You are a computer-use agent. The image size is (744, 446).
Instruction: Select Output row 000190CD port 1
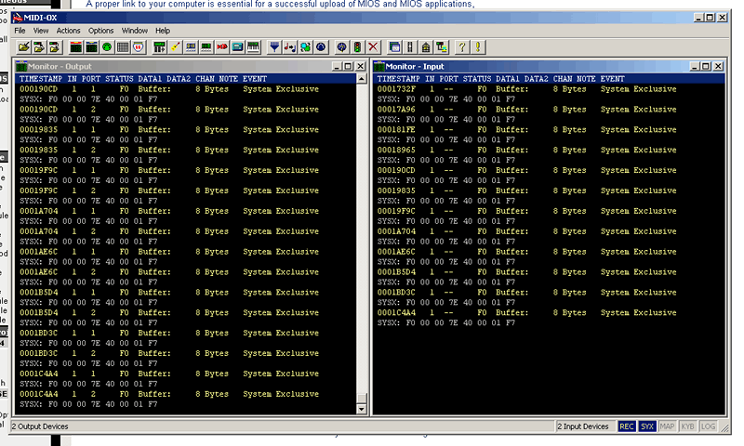(186, 89)
